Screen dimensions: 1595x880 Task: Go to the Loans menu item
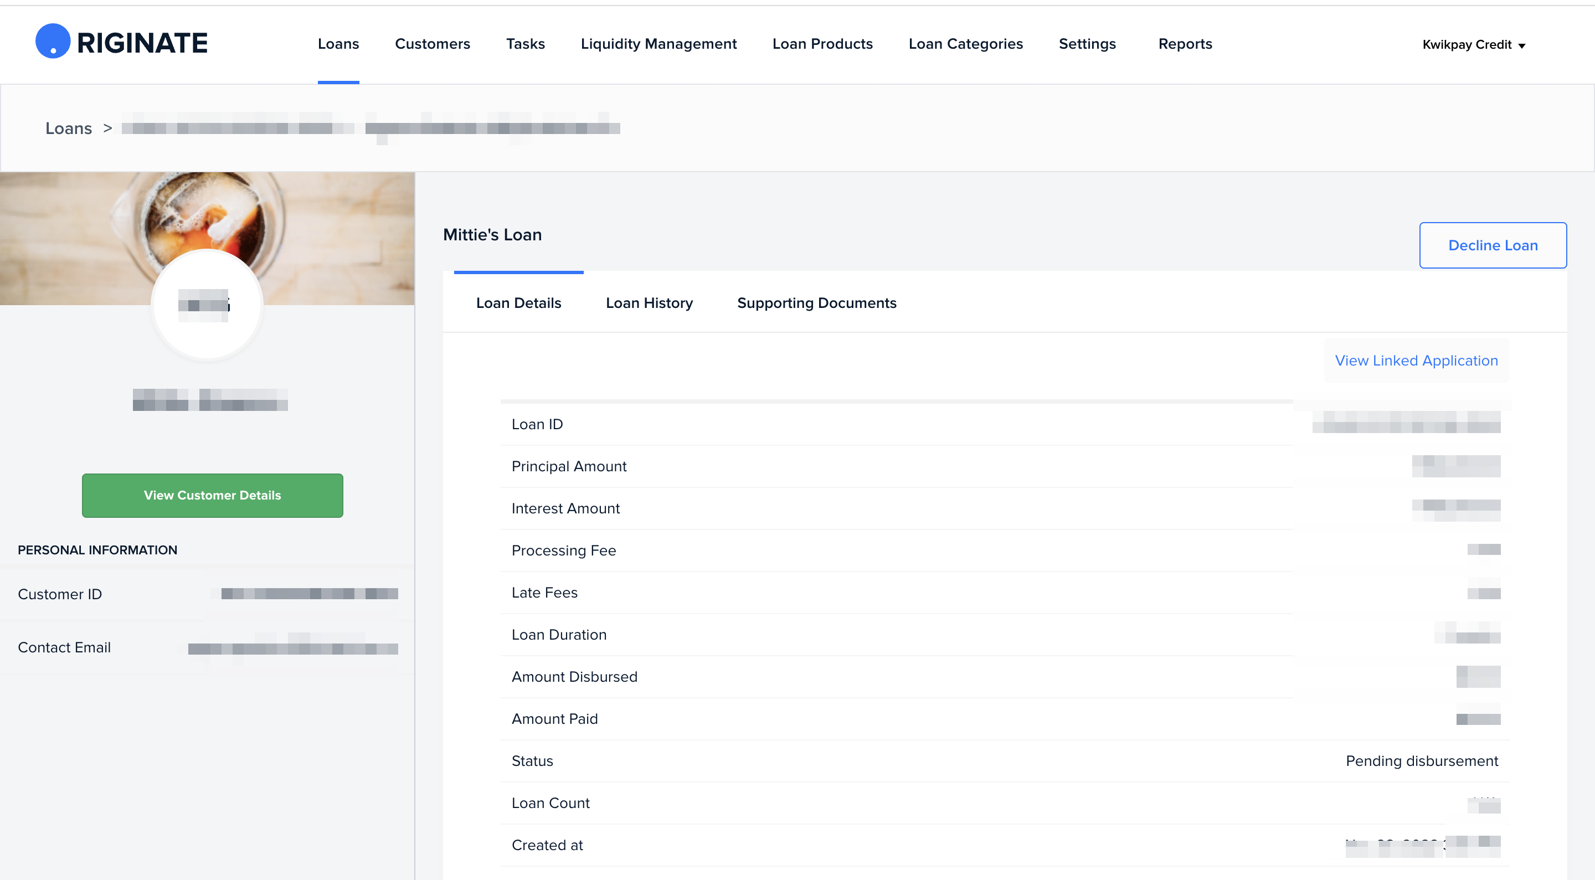338,44
